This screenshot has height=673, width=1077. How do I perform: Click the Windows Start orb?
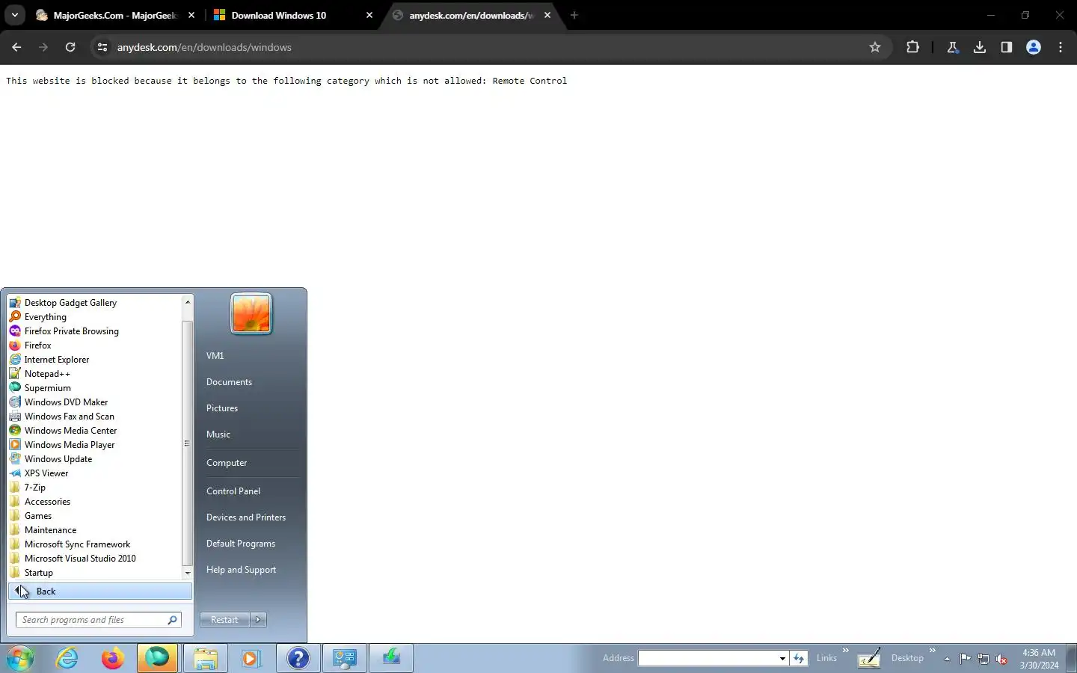pos(21,658)
